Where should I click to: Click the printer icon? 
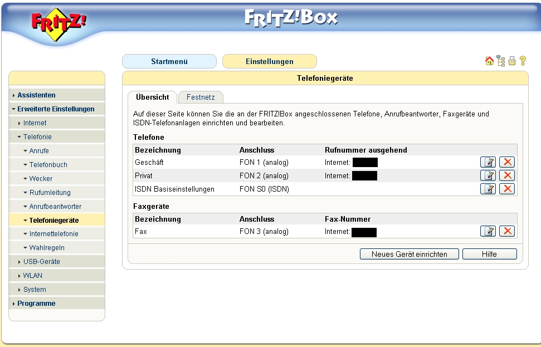pyautogui.click(x=511, y=61)
